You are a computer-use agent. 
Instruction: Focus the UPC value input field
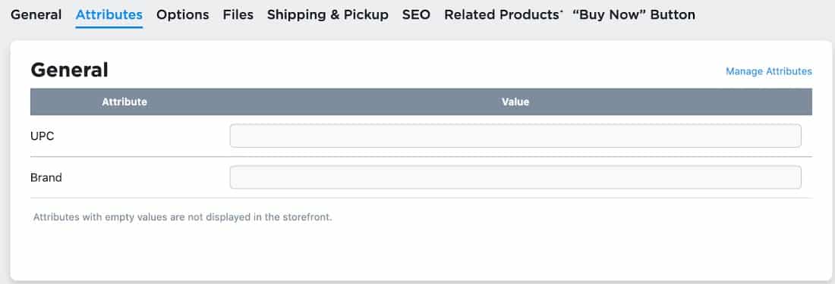515,136
